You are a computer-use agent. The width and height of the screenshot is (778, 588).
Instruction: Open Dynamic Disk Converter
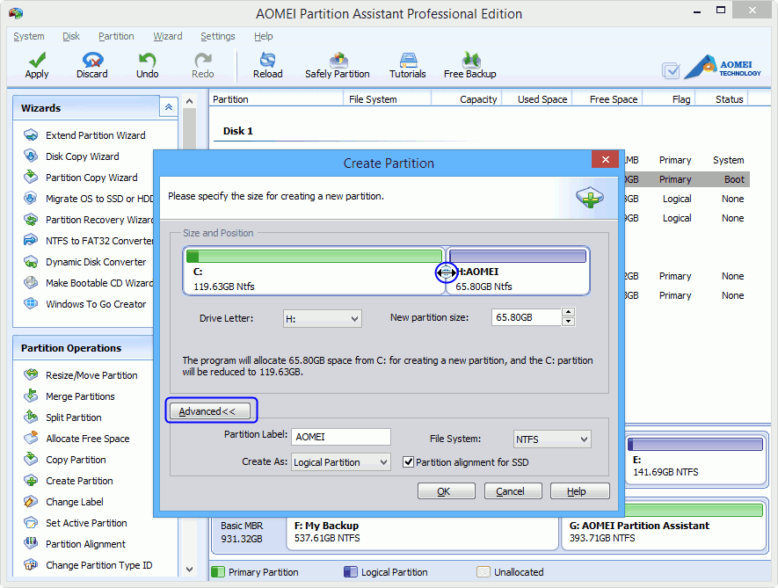point(85,262)
